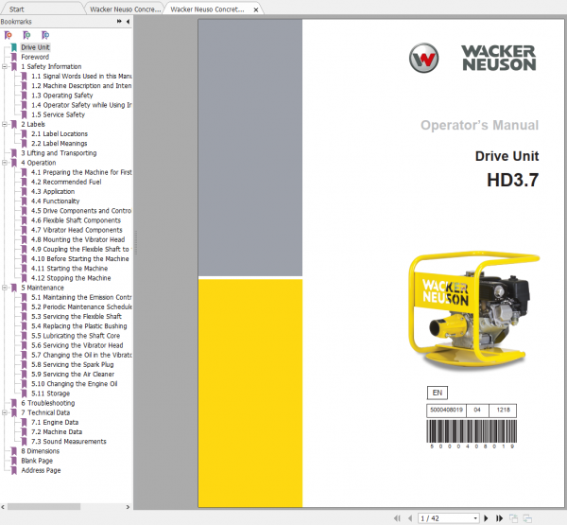Open bookmark 1.3 Operating Safety
567x525 pixels.
(61, 96)
